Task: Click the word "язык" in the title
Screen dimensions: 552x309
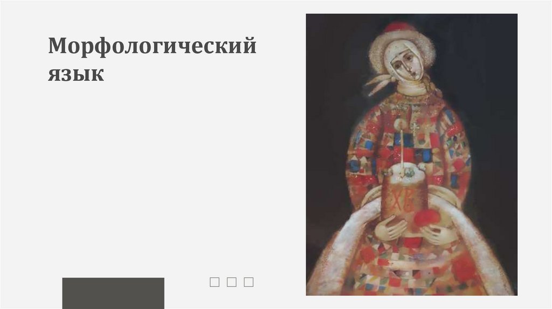Action: tap(76, 74)
